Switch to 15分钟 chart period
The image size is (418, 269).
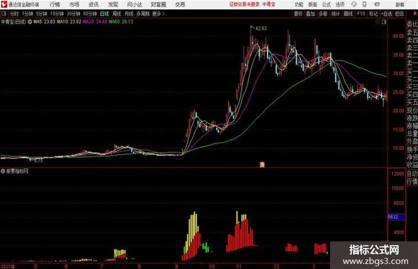(57, 14)
